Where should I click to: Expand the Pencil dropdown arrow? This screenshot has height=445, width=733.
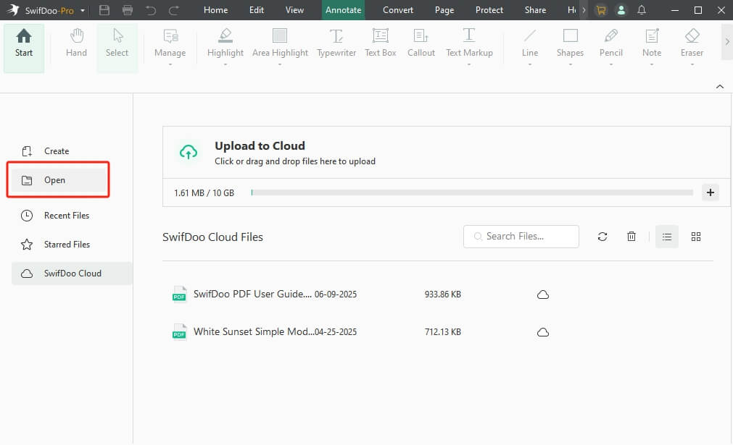[x=611, y=64]
